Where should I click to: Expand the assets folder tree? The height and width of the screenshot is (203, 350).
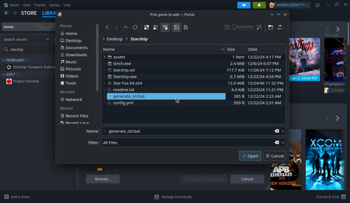[105, 57]
